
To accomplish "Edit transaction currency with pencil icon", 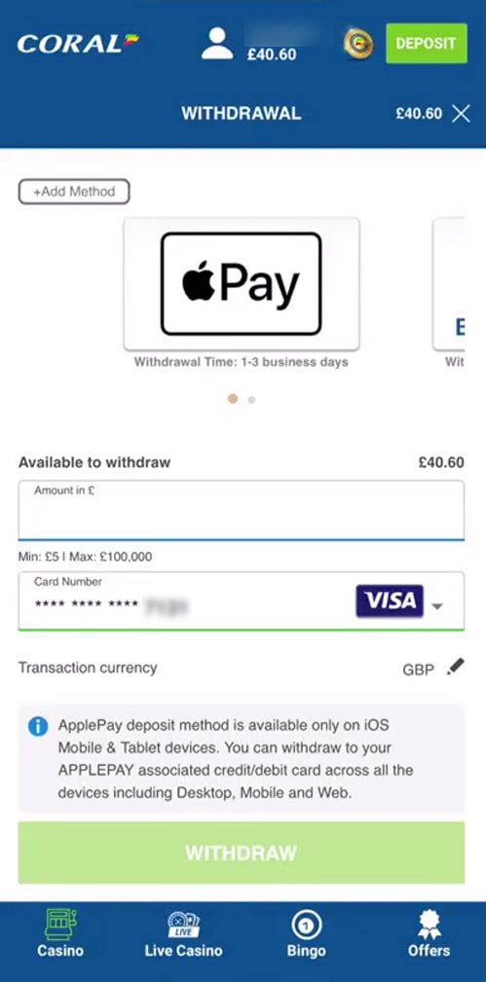I will 455,667.
